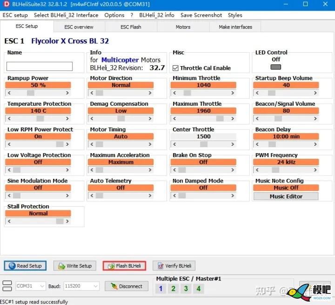335x305 pixels.
Task: Click the Auto Telemetry right arrow
Action: 150,196
